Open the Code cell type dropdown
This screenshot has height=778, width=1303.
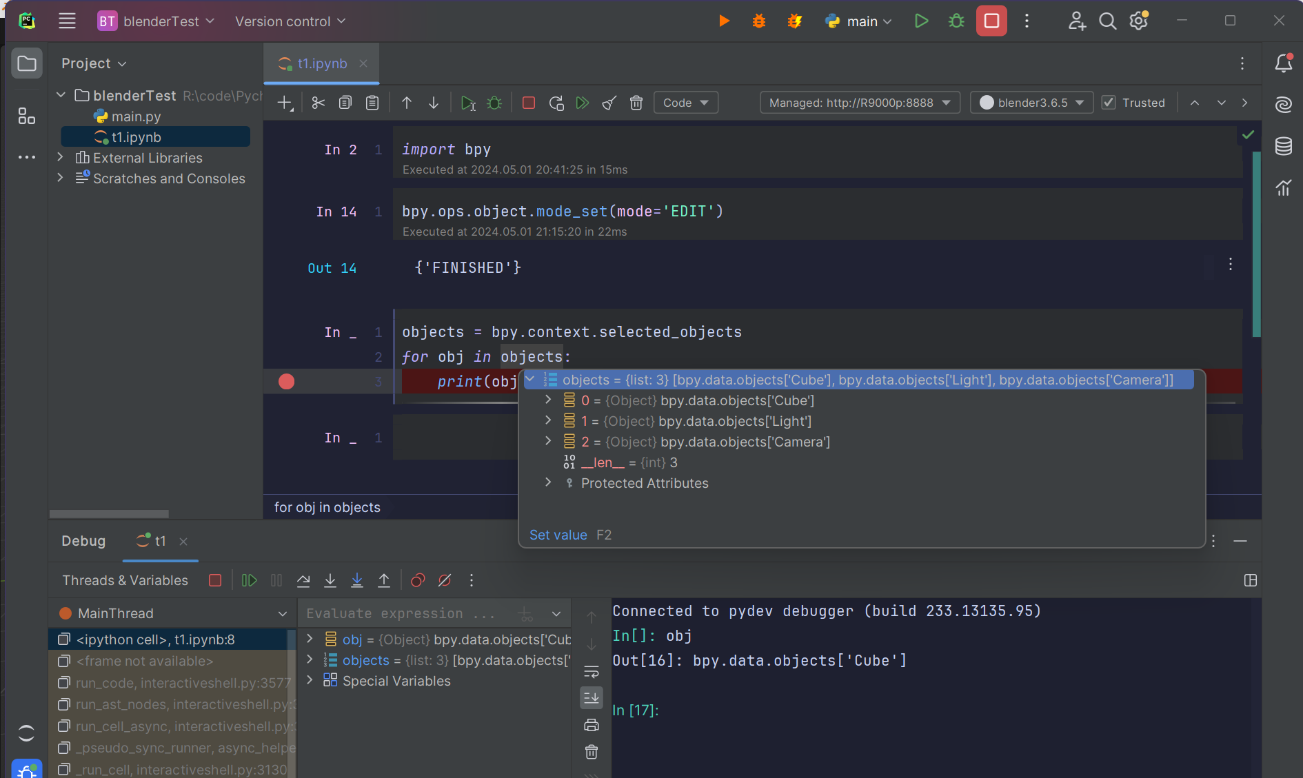coord(685,102)
